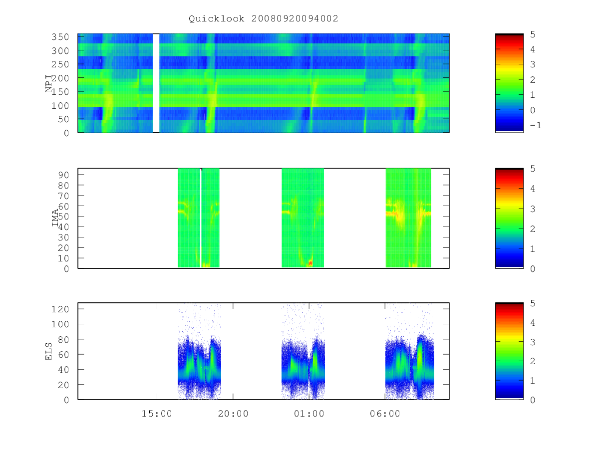Viewport: 599px width, 449px height.
Task: Click the ELS data block around 01:00
Action: (x=303, y=351)
